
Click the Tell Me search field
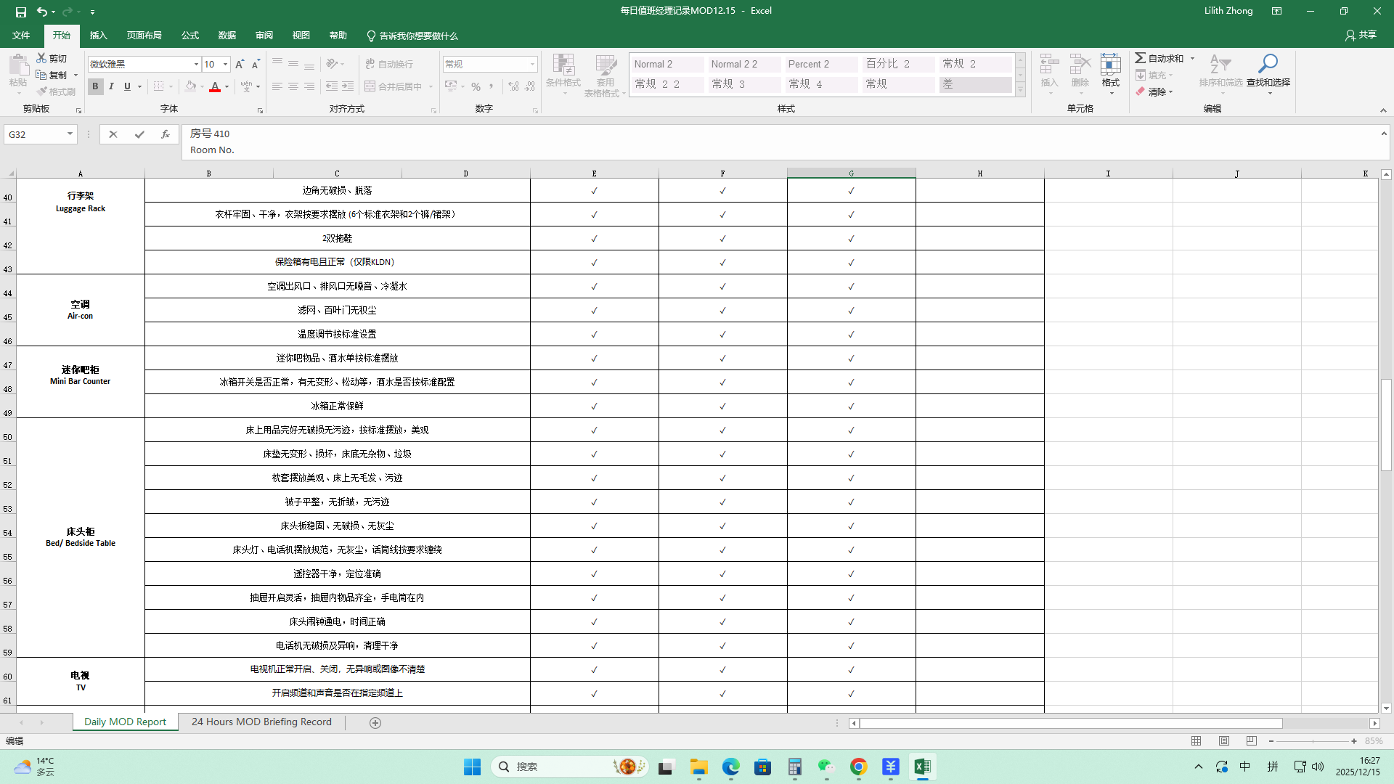(x=418, y=36)
